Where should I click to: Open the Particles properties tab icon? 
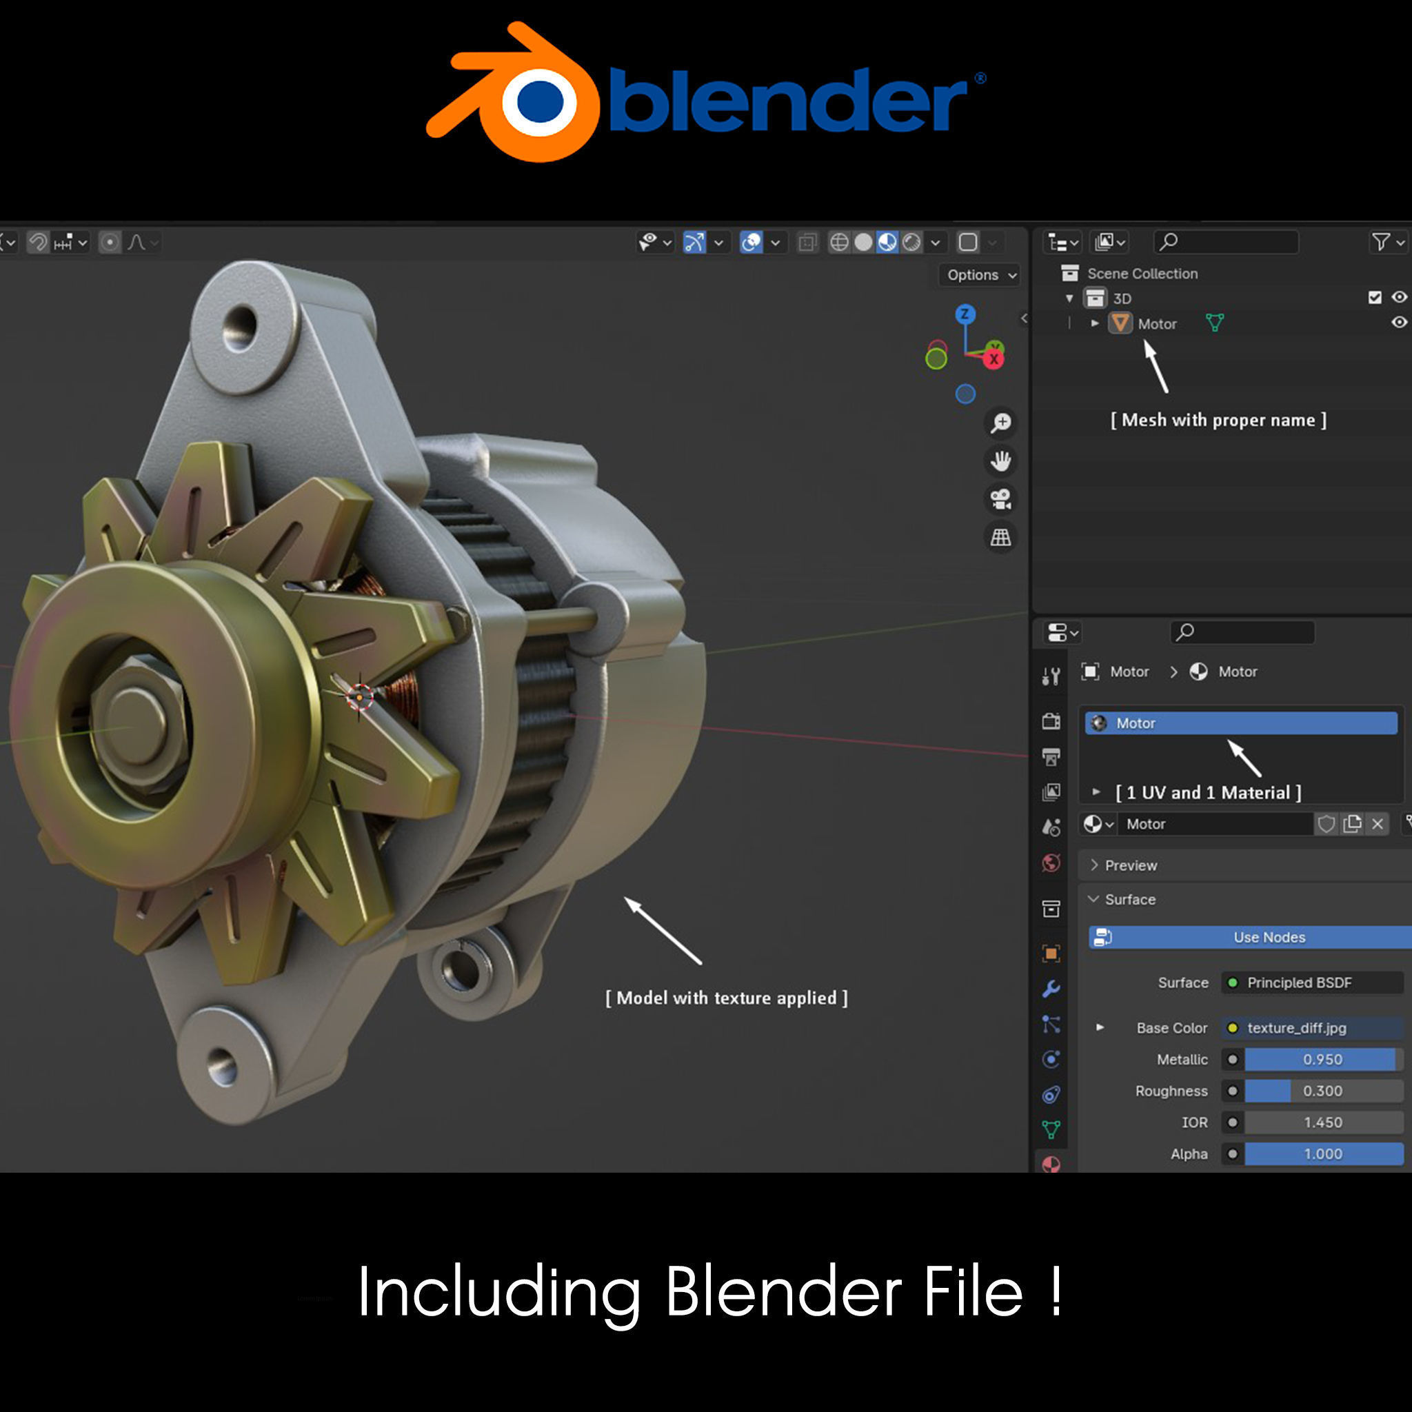pyautogui.click(x=1051, y=1024)
